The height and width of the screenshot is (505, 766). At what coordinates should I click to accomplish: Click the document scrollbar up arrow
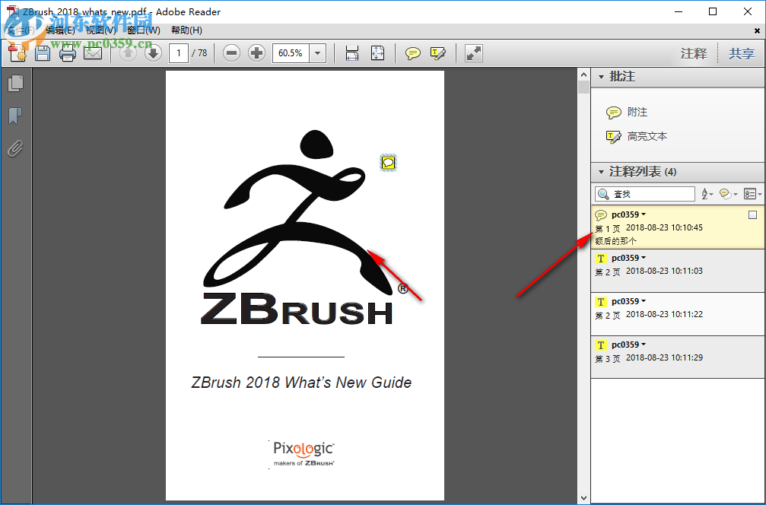pyautogui.click(x=583, y=75)
